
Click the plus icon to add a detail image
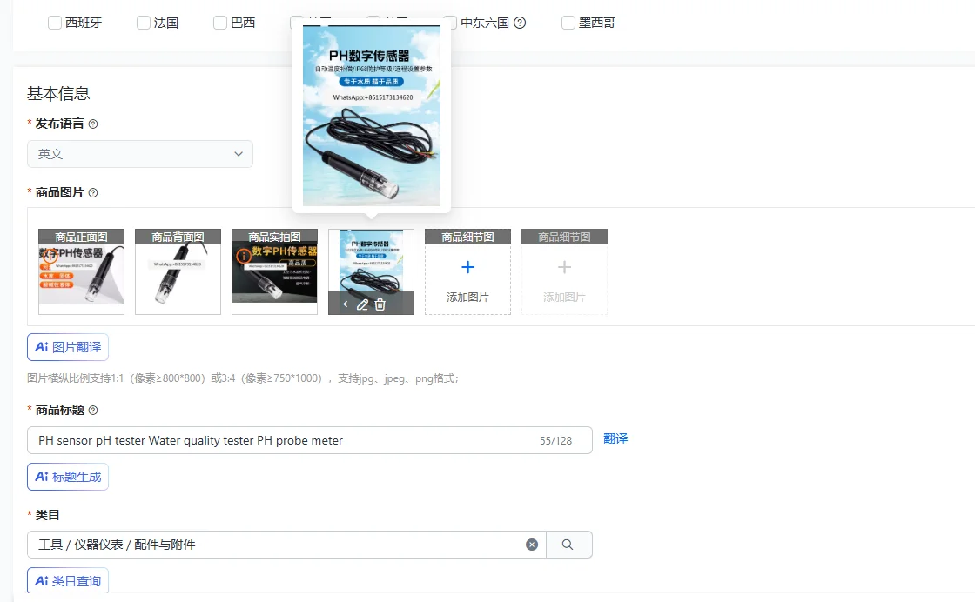pos(467,267)
